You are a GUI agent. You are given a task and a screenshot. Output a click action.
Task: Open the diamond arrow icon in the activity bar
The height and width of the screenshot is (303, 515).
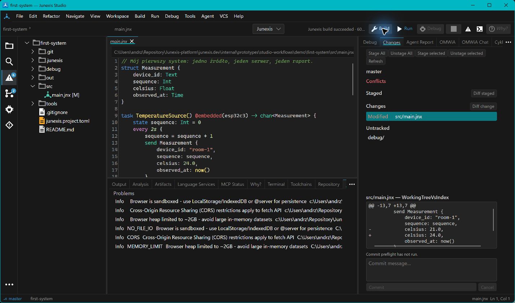point(9,125)
